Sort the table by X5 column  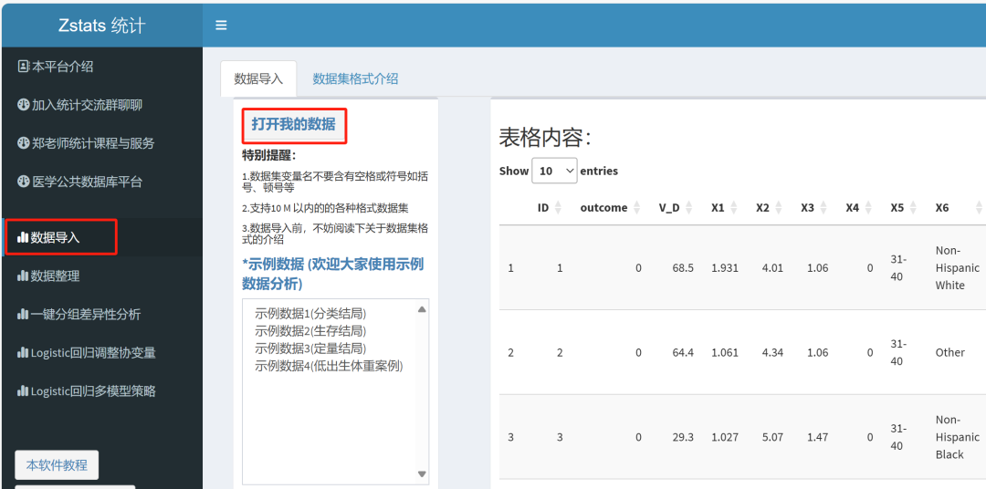click(902, 207)
